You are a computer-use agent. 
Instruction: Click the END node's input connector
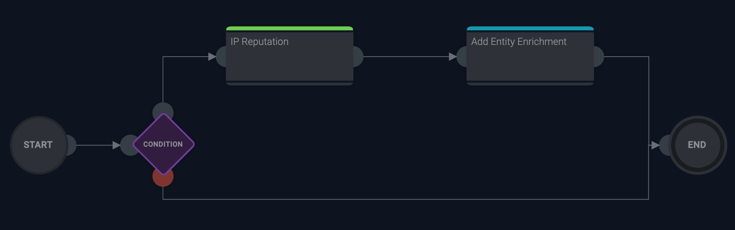[664, 145]
